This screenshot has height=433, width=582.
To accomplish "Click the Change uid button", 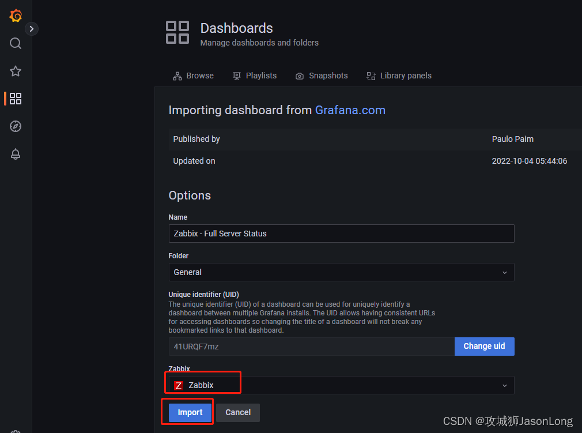I will (484, 346).
